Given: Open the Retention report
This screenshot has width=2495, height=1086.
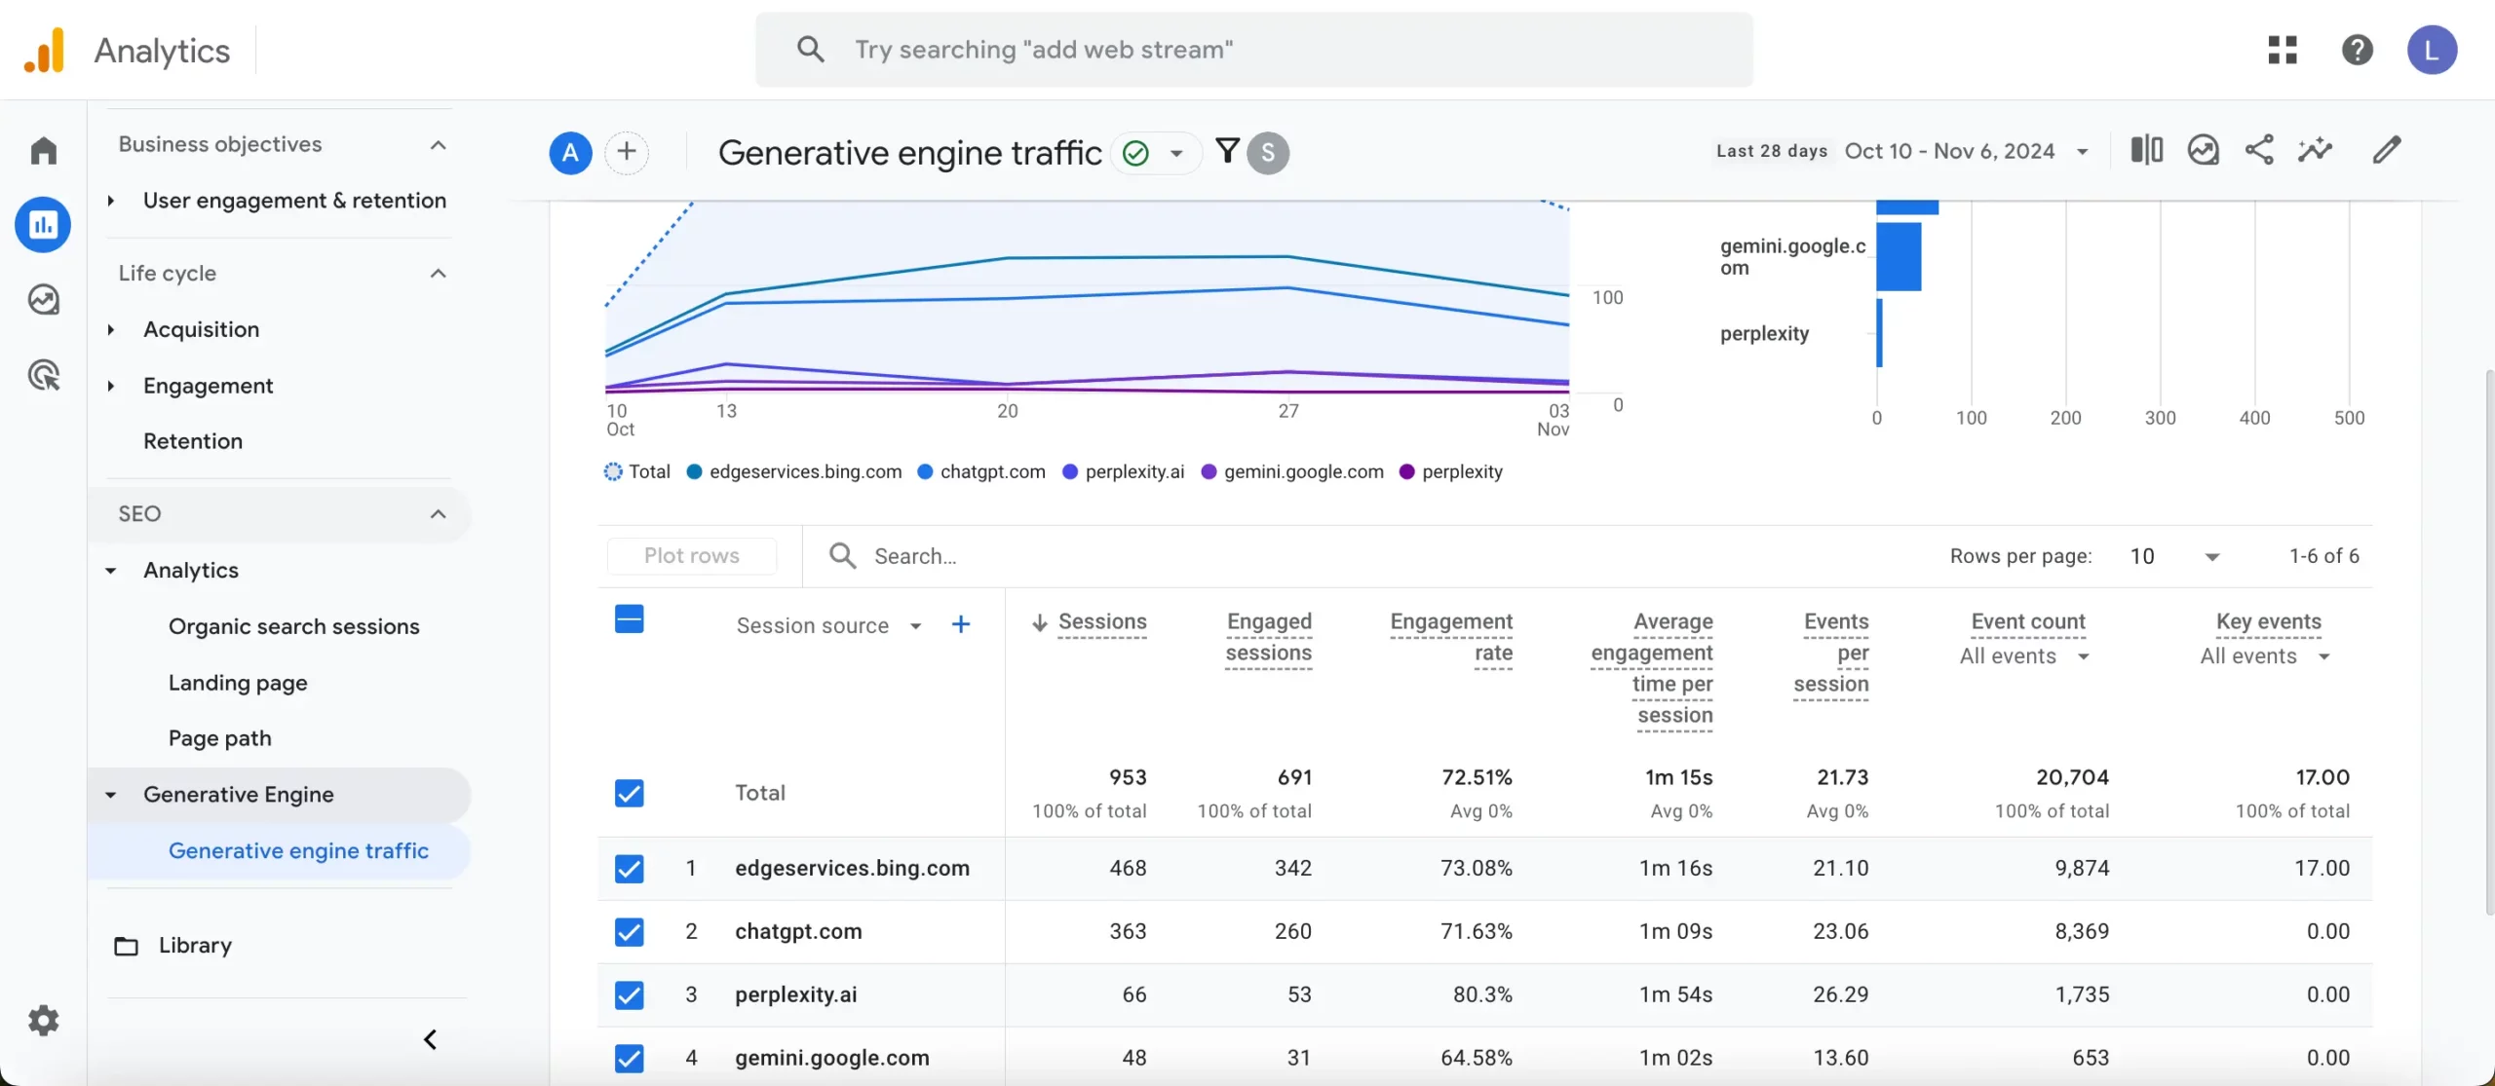Looking at the screenshot, I should (193, 441).
